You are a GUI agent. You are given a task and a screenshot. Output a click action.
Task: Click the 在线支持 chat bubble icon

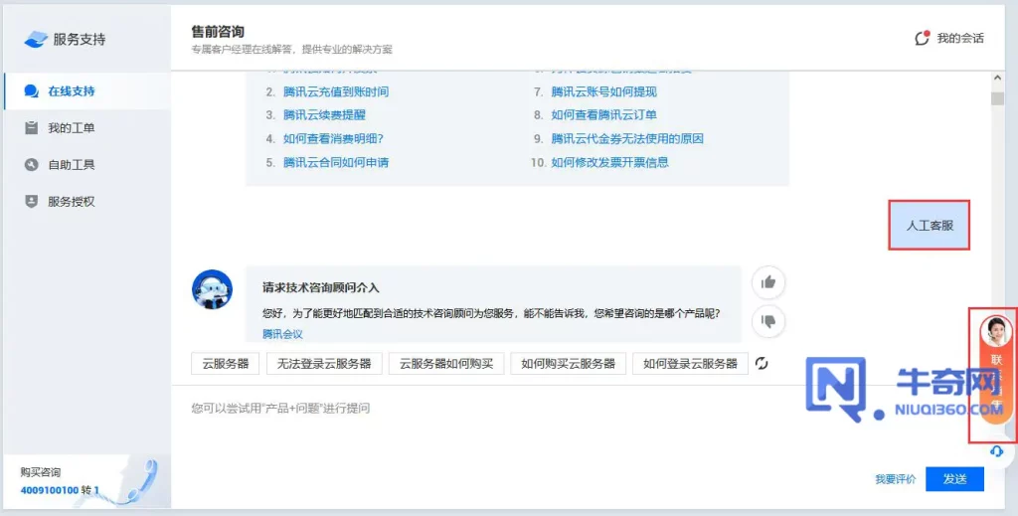point(31,90)
